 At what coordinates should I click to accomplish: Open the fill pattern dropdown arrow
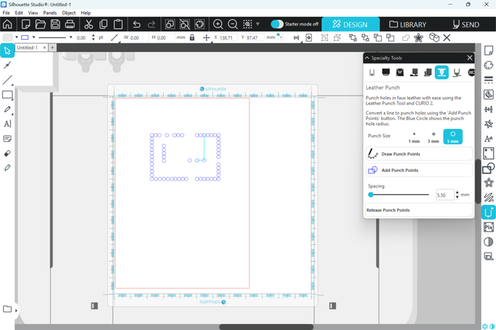pos(17,38)
